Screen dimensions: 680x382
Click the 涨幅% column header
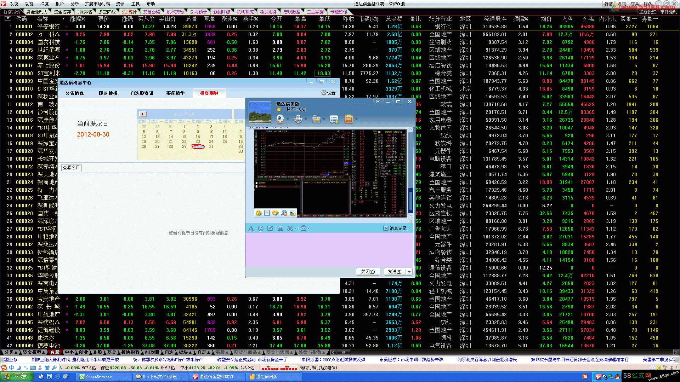(x=78, y=18)
